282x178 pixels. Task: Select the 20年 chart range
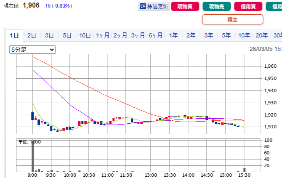click(261, 35)
